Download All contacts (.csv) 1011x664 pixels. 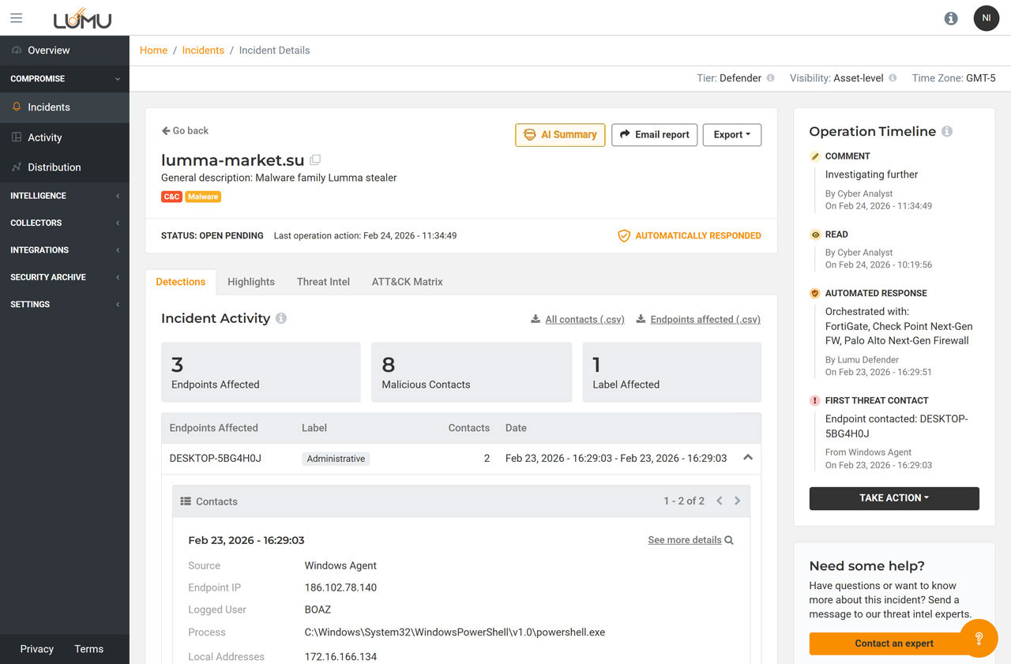click(584, 320)
